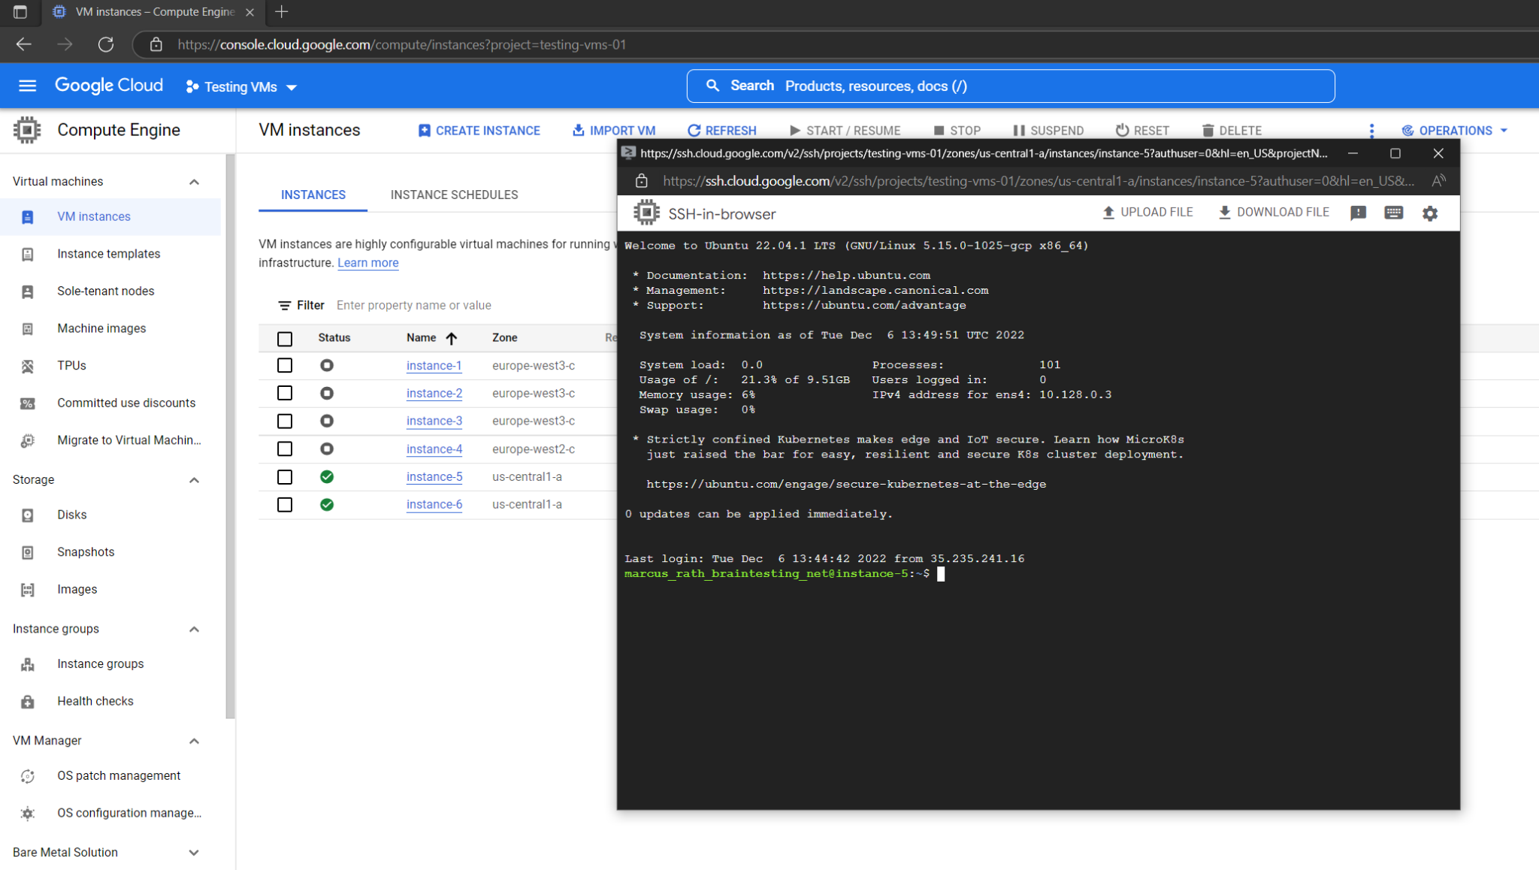Open the on-screen keyboard in SSH-in-browser
Image resolution: width=1539 pixels, height=870 pixels.
click(1393, 213)
